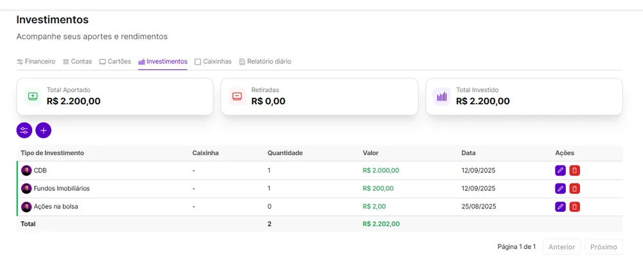Image resolution: width=643 pixels, height=278 pixels.
Task: Open the Relatório diário tab
Action: click(265, 62)
